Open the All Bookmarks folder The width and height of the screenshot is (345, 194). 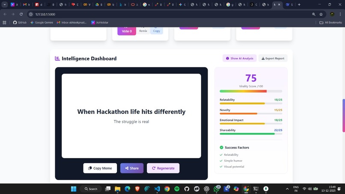330,22
